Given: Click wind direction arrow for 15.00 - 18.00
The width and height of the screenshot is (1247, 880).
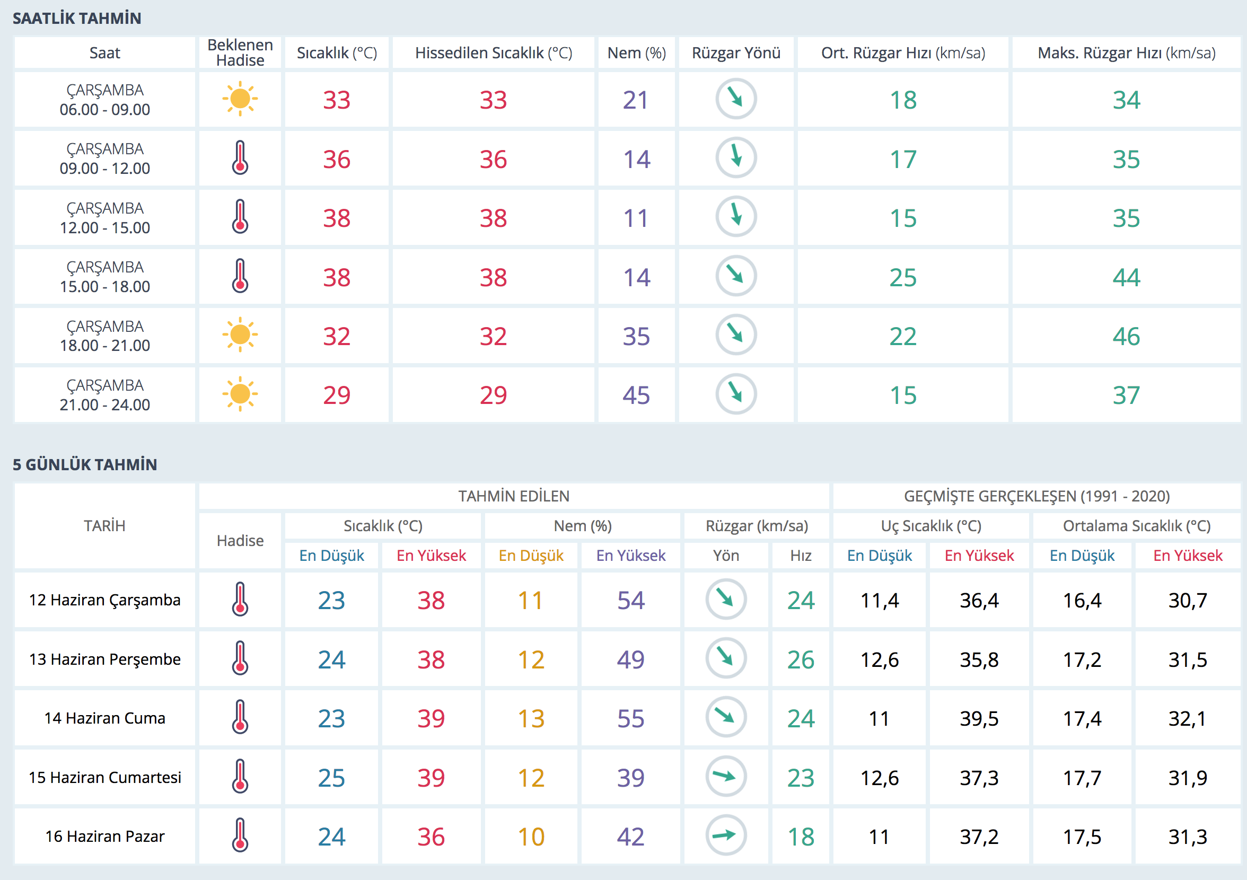Looking at the screenshot, I should [736, 276].
